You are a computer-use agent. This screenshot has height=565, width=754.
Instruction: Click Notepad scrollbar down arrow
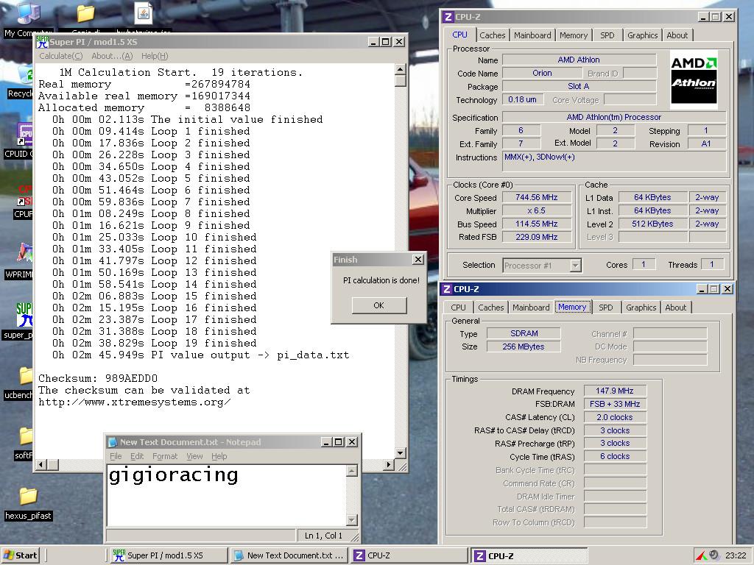352,520
